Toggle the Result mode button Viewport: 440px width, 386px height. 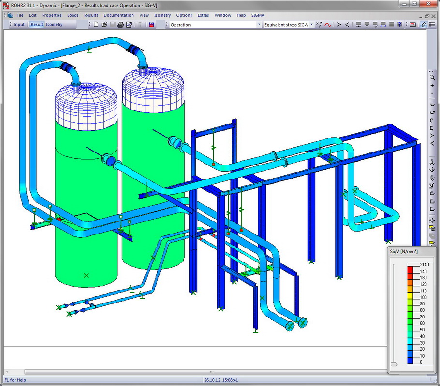point(37,24)
